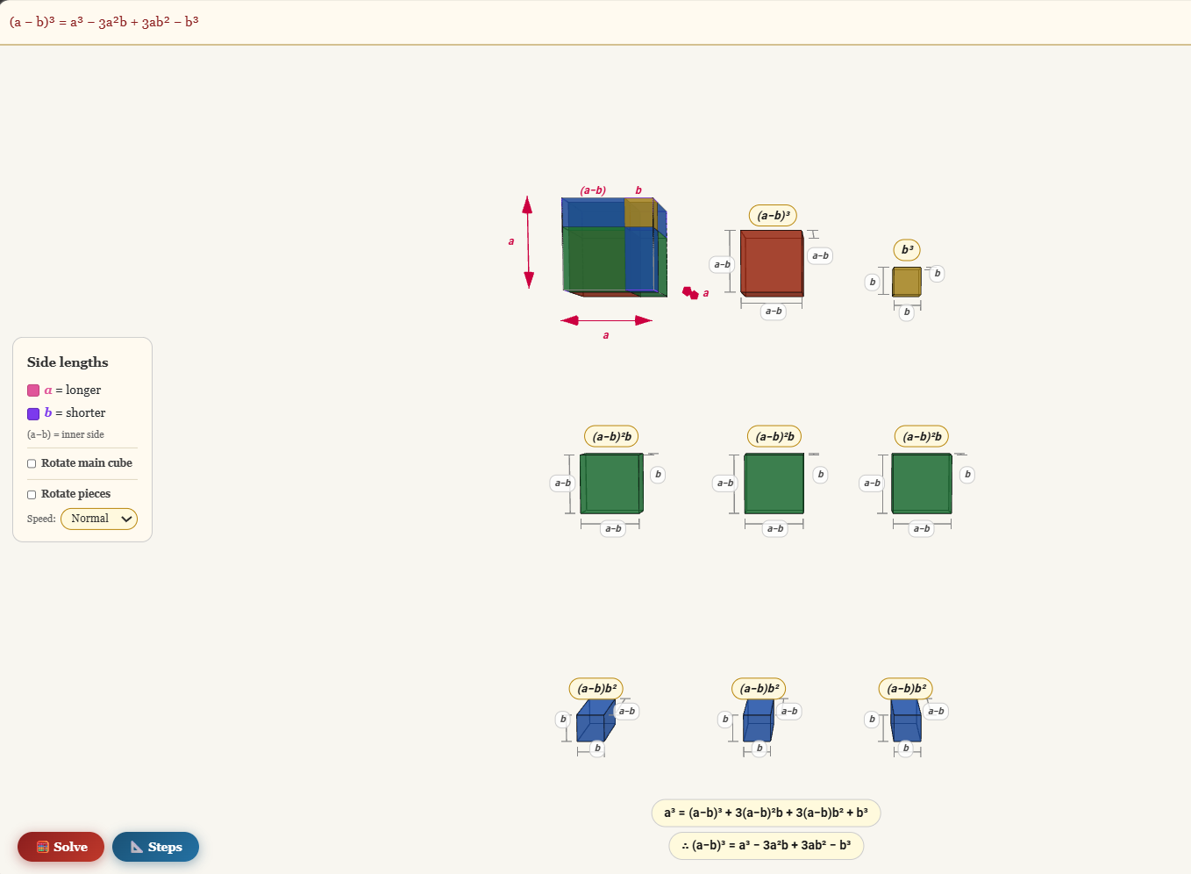Click the main multicolored assembled cube
Image resolution: width=1191 pixels, height=874 pixels.
(x=612, y=247)
